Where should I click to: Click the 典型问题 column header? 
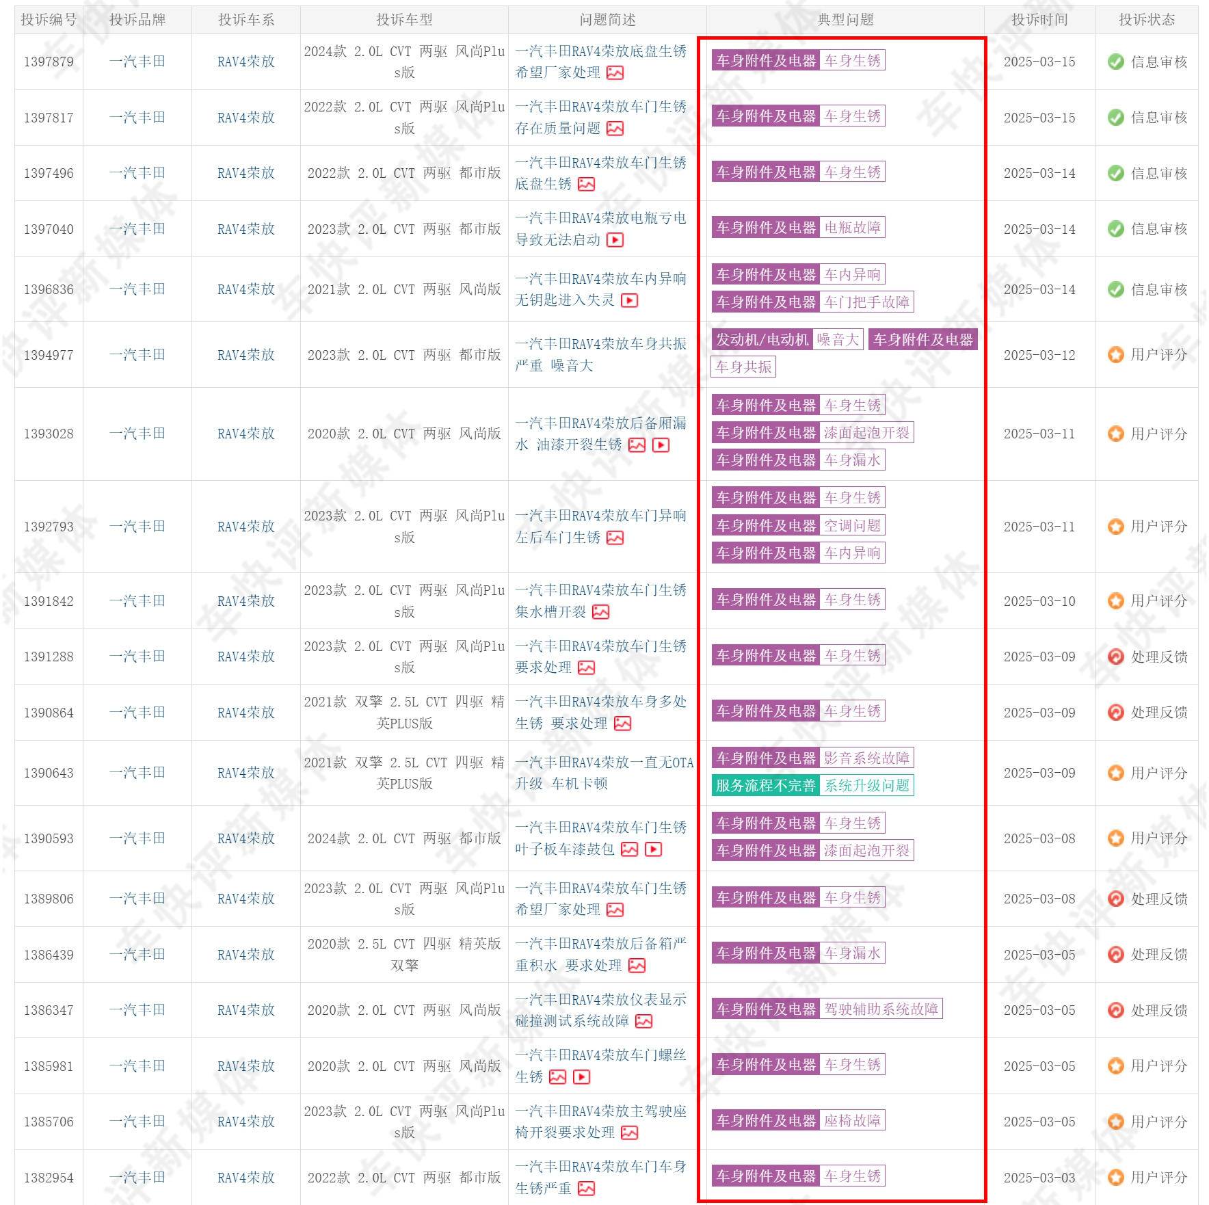point(845,20)
